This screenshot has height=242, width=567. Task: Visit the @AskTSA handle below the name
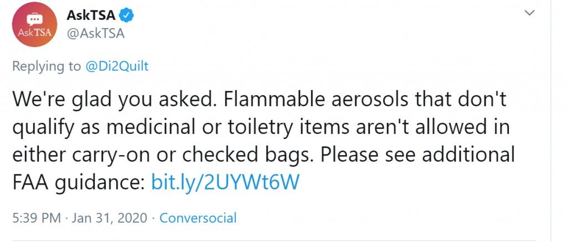[96, 33]
